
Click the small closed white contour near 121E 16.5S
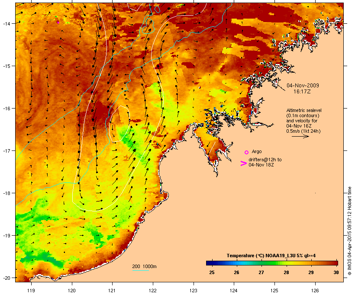(119, 124)
